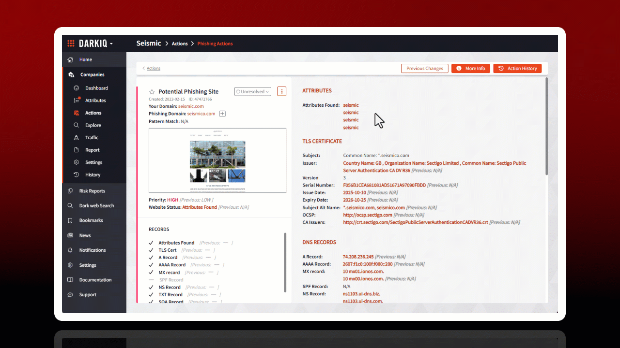Open the Unresolved status dropdown
This screenshot has height=348, width=620.
pyautogui.click(x=252, y=91)
